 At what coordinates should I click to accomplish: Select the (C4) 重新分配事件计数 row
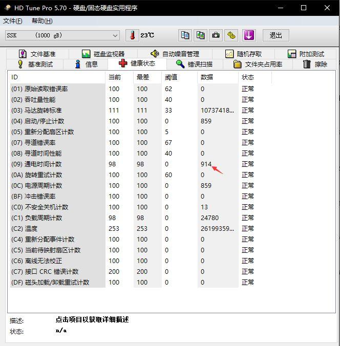[x=141, y=240]
